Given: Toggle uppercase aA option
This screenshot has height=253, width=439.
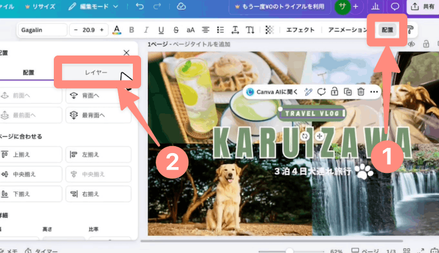Looking at the screenshot, I should pyautogui.click(x=191, y=30).
